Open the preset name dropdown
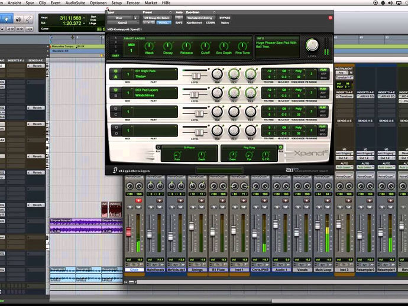This screenshot has height=306, width=408. 157,18
